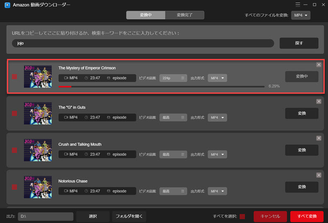The image size is (328, 223).
Task: Toggle checkbox for The "G" in Guts
Action: pos(14,113)
